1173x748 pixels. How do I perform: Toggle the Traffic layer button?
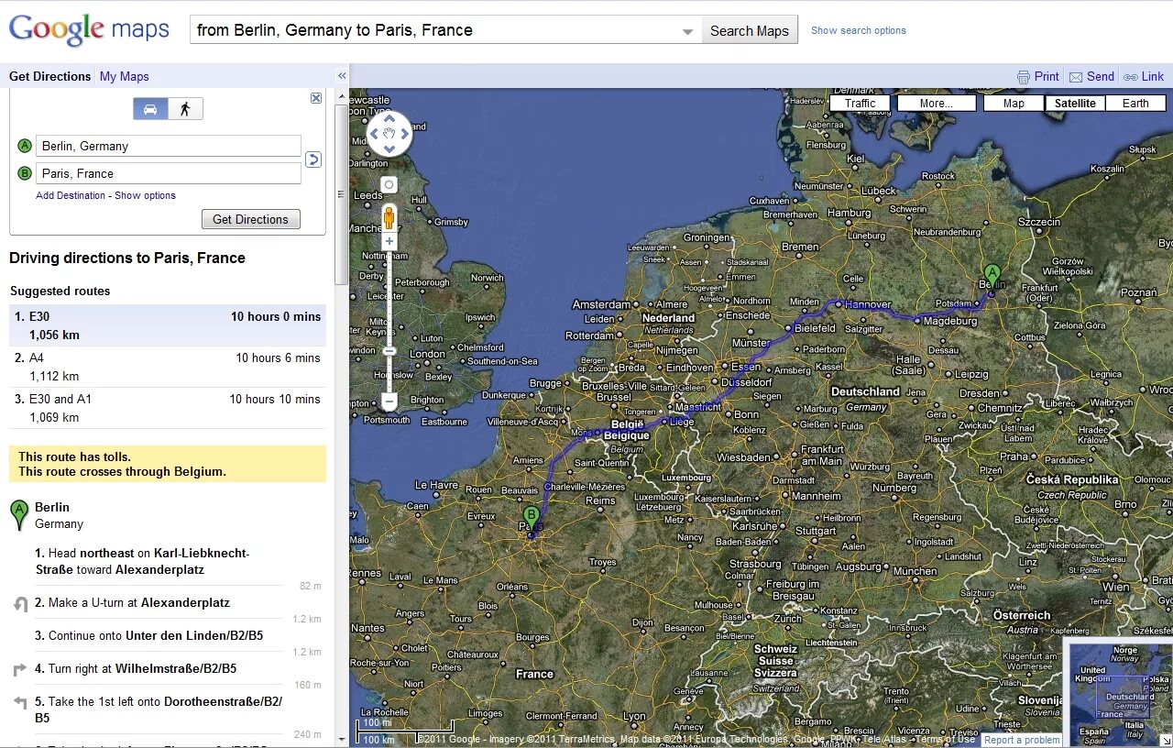(860, 104)
